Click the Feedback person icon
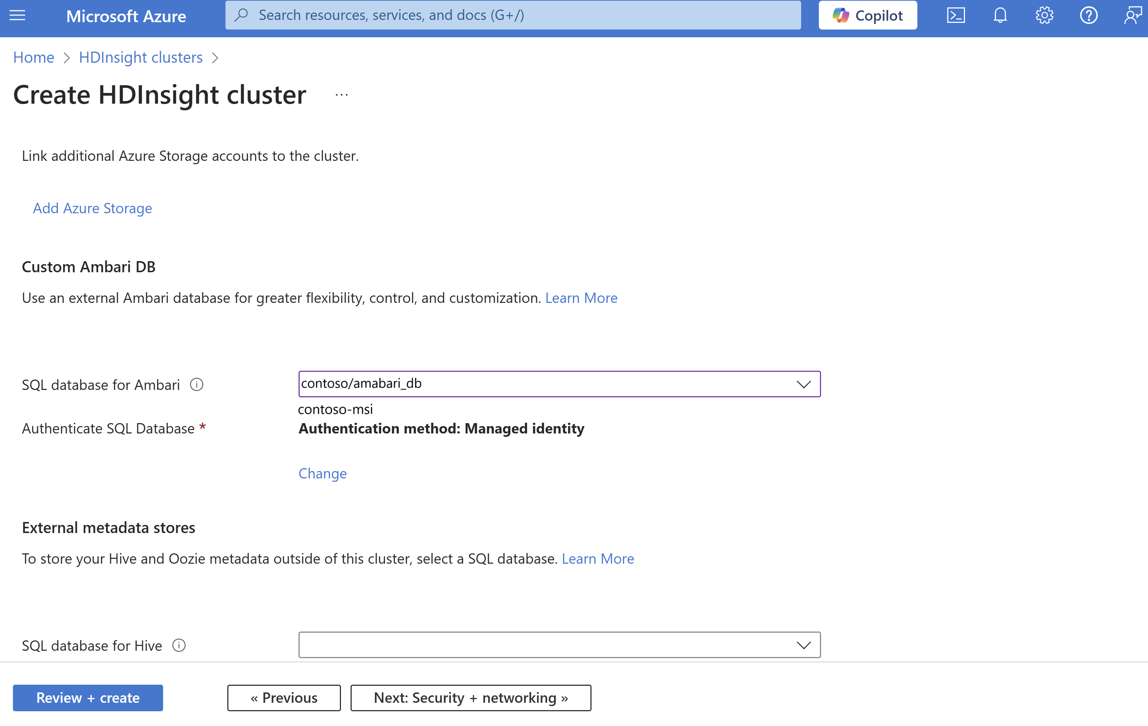Image resolution: width=1148 pixels, height=726 pixels. (1132, 15)
